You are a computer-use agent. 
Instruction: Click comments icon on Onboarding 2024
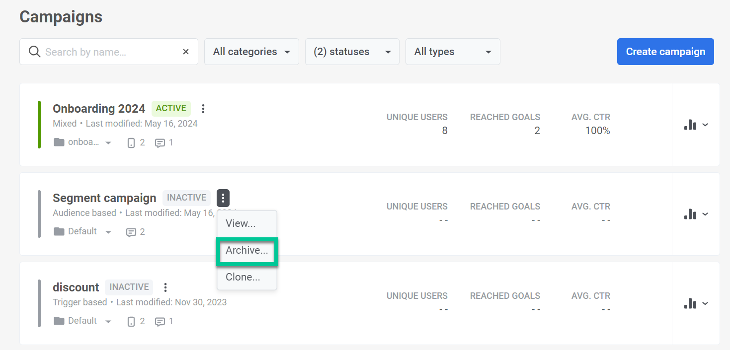click(160, 142)
